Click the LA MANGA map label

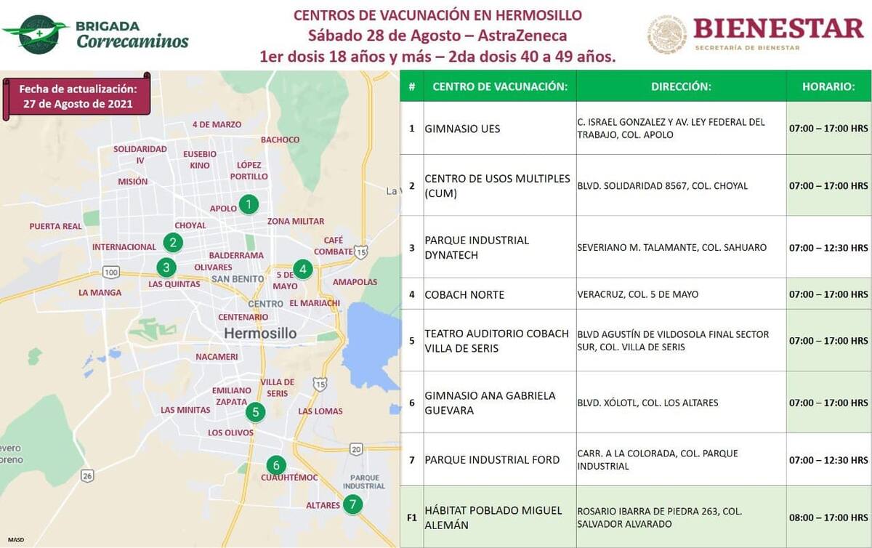[100, 292]
